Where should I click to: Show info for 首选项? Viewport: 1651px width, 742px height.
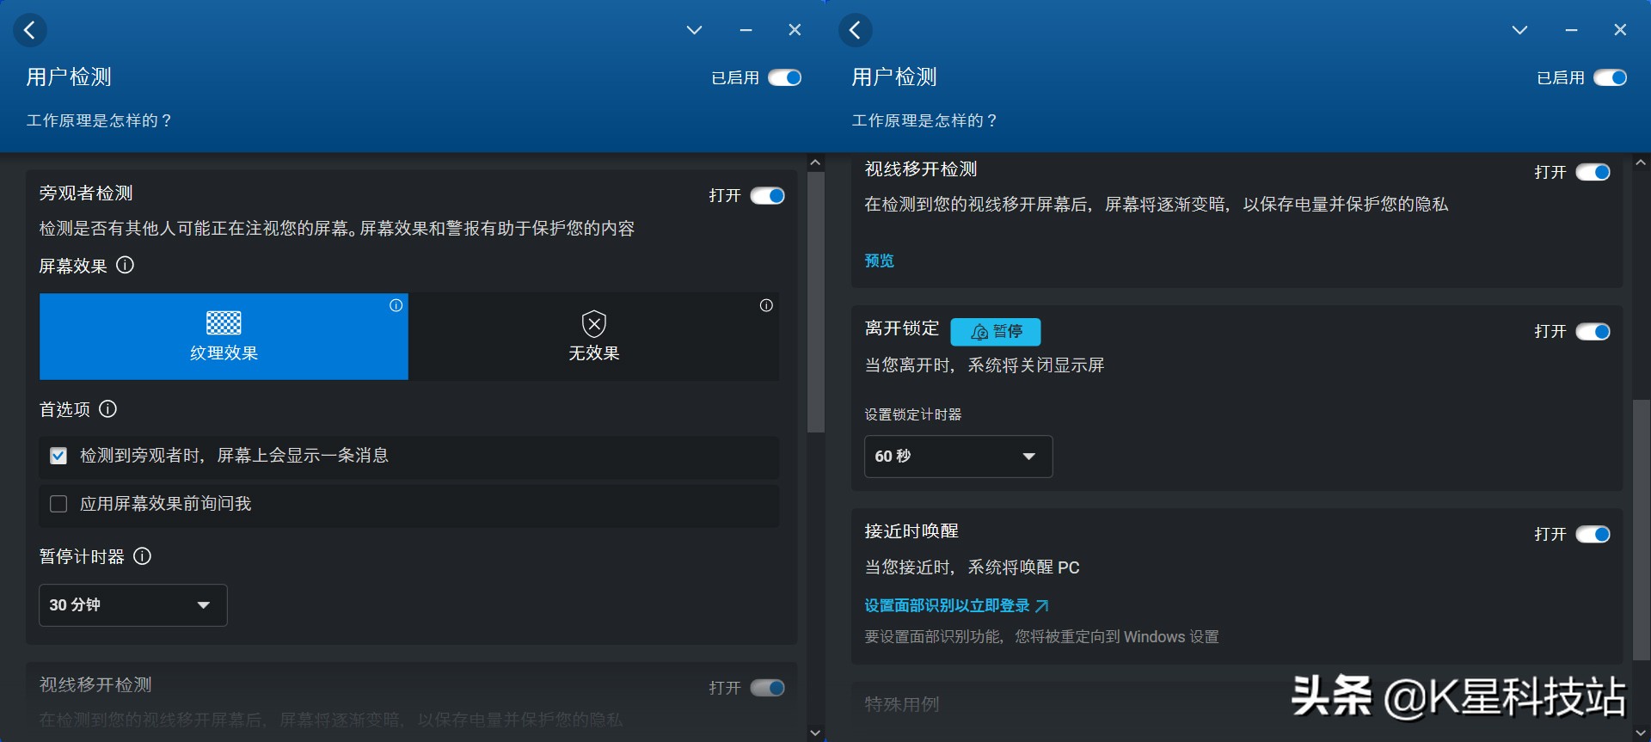pyautogui.click(x=107, y=408)
